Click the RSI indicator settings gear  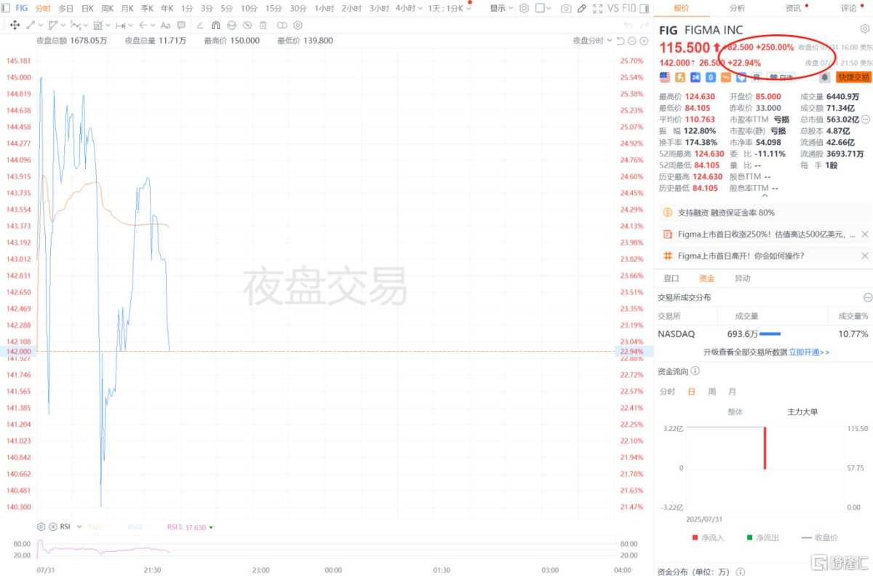(x=41, y=526)
